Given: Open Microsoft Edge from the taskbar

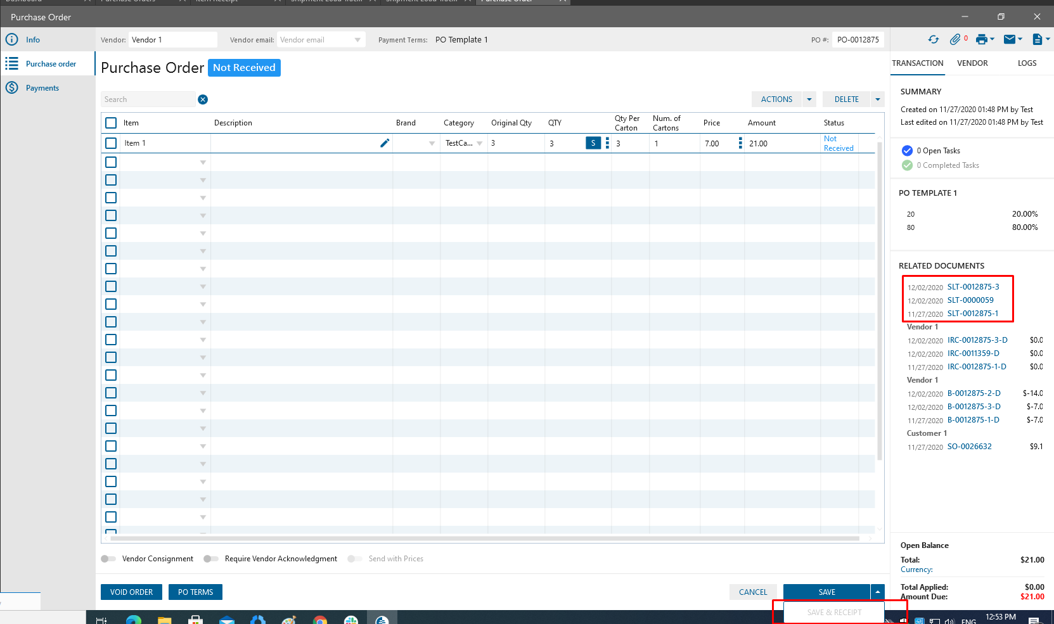Looking at the screenshot, I should [133, 620].
